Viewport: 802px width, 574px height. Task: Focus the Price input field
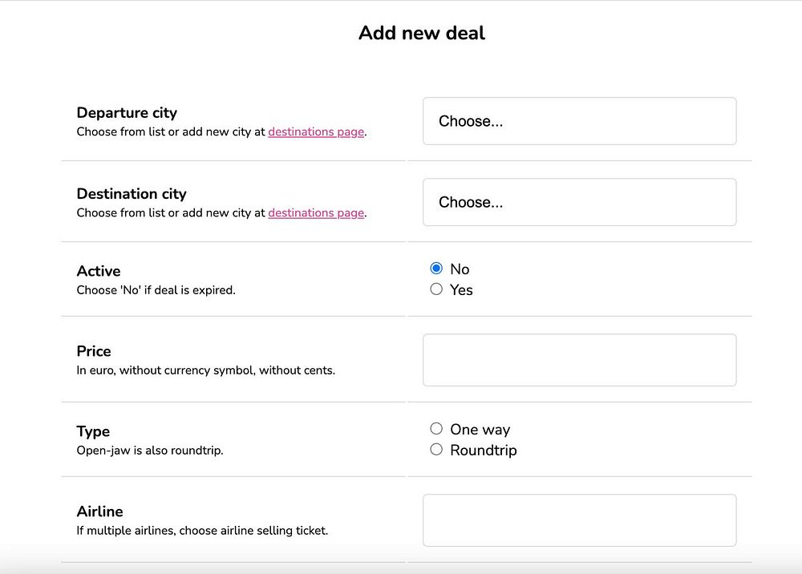pos(579,360)
